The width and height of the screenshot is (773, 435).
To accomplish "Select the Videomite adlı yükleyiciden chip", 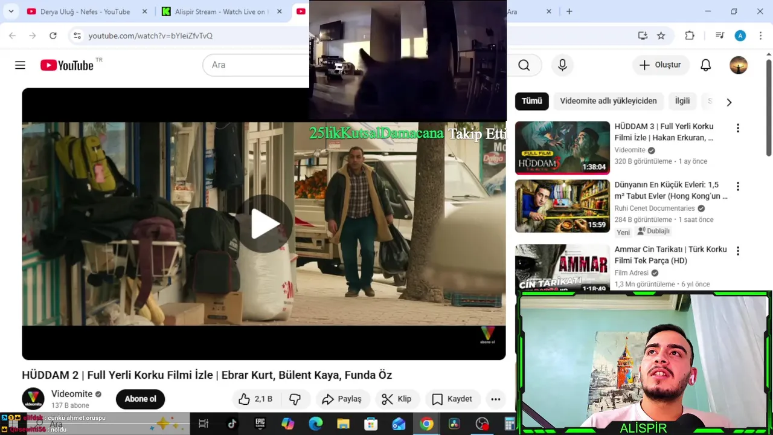I will 608,101.
